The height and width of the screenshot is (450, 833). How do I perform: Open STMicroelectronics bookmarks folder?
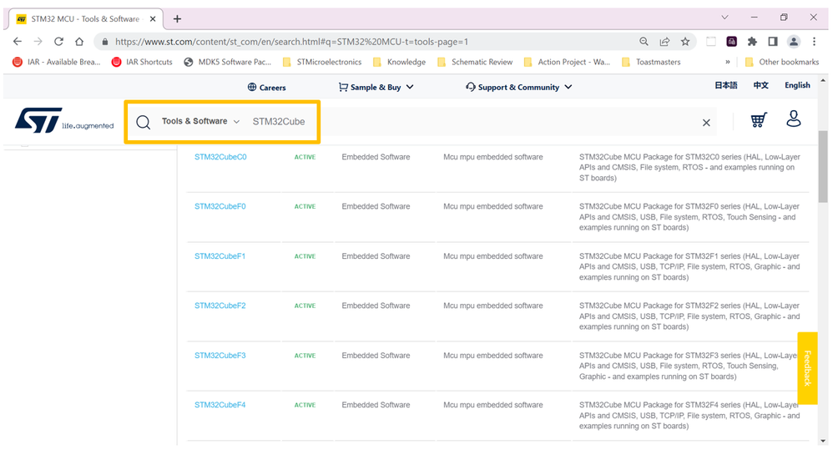322,62
